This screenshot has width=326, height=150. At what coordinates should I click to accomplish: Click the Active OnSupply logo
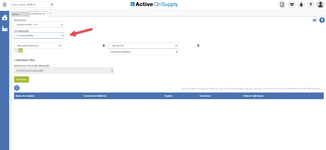(x=154, y=4)
